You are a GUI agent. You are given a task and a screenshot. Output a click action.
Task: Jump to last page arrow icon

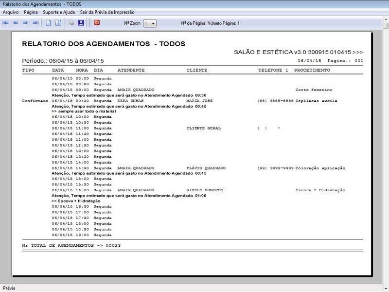[35, 23]
